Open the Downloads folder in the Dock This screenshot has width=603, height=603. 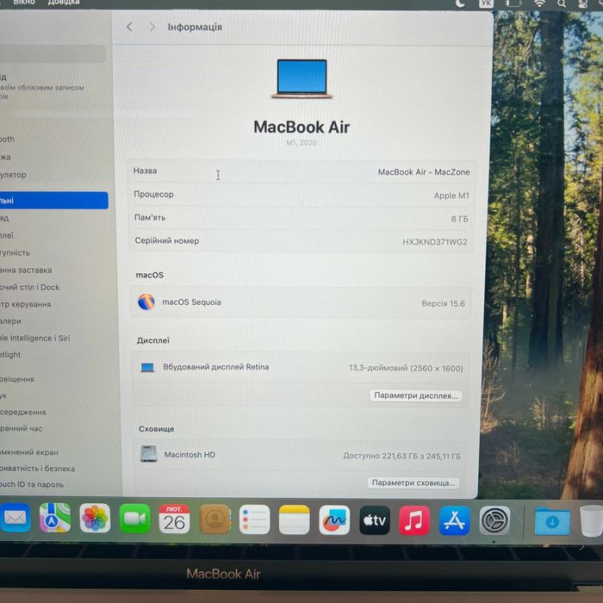(x=552, y=521)
